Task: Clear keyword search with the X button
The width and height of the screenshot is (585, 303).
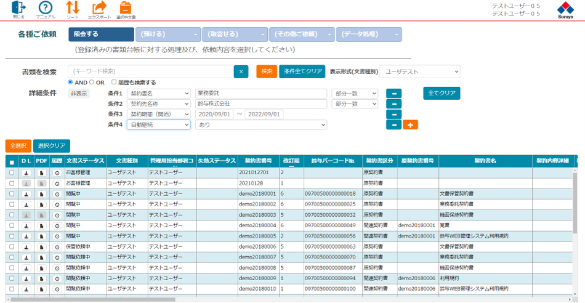Action: tap(241, 71)
